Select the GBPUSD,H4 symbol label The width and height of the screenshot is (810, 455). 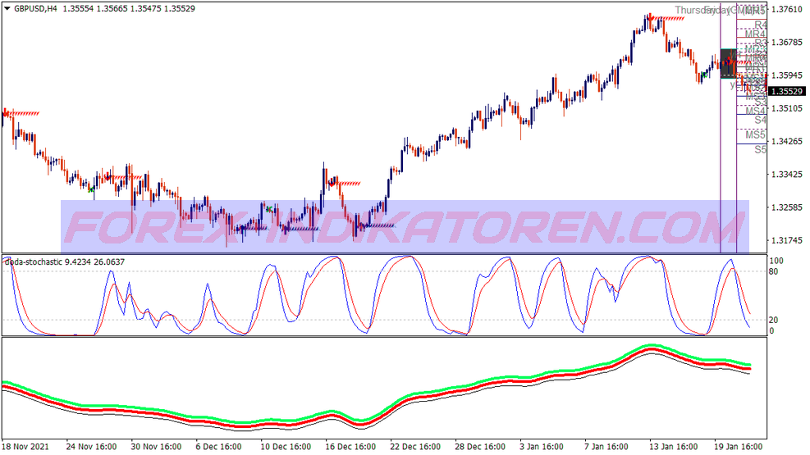click(35, 8)
